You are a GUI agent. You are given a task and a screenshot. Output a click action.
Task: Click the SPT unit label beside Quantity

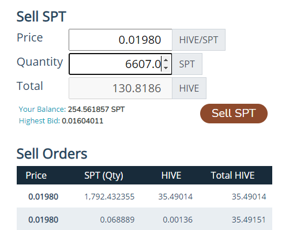point(187,64)
